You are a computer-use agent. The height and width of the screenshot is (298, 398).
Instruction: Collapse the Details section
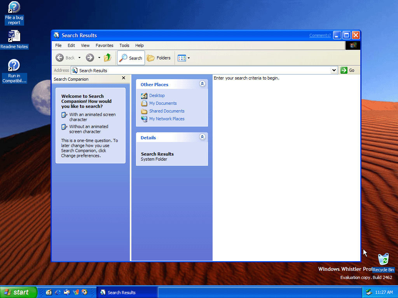click(202, 137)
